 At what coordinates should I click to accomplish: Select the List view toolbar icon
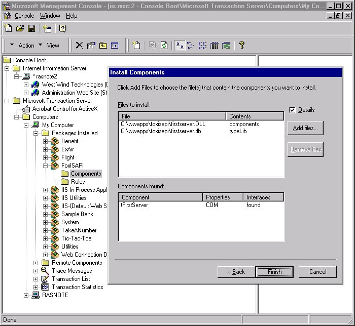(x=202, y=46)
